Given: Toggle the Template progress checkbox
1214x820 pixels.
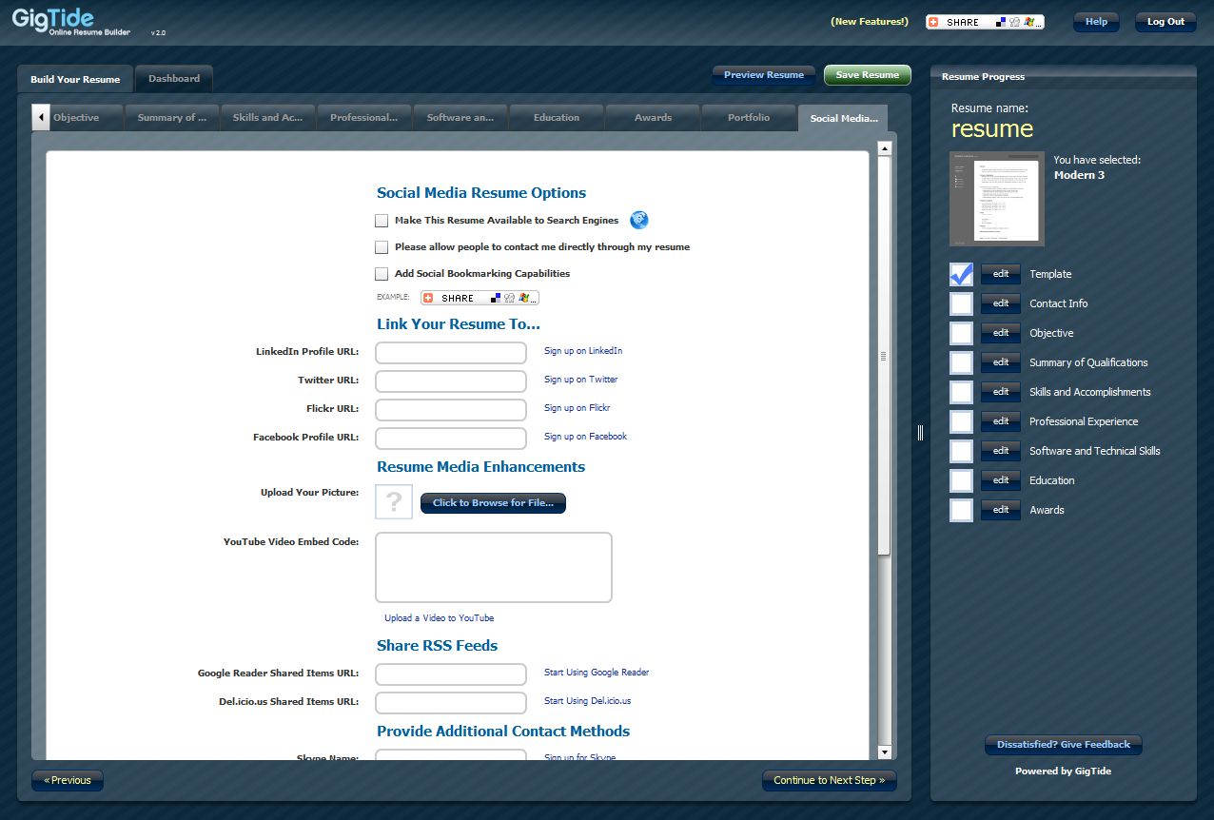Looking at the screenshot, I should tap(962, 274).
